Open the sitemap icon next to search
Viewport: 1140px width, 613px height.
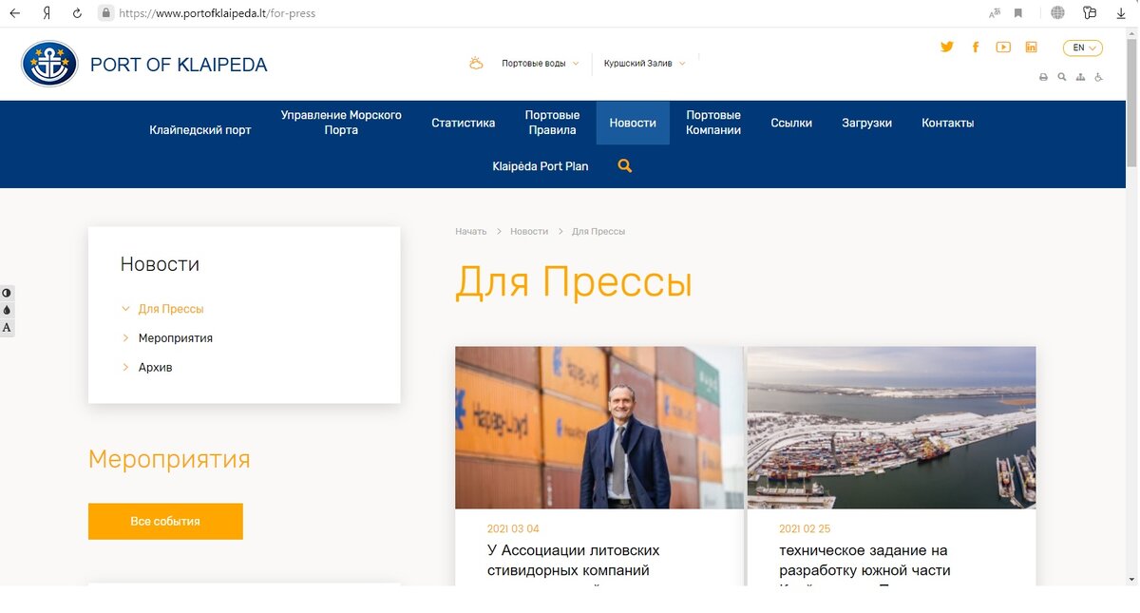1080,77
